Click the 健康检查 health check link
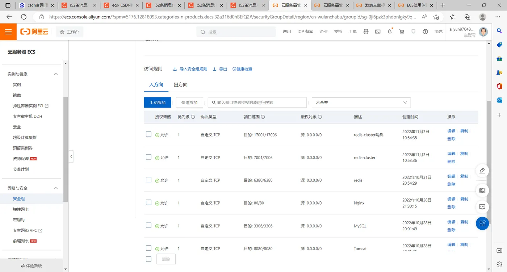This screenshot has height=272, width=507. [x=242, y=69]
